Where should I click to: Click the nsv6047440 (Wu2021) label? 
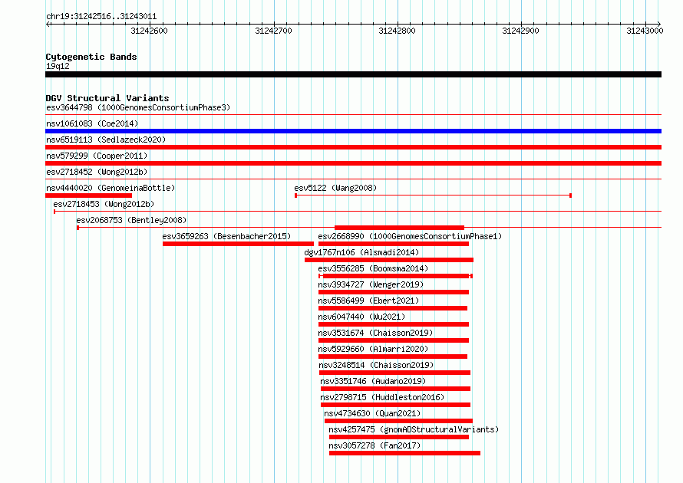click(361, 317)
